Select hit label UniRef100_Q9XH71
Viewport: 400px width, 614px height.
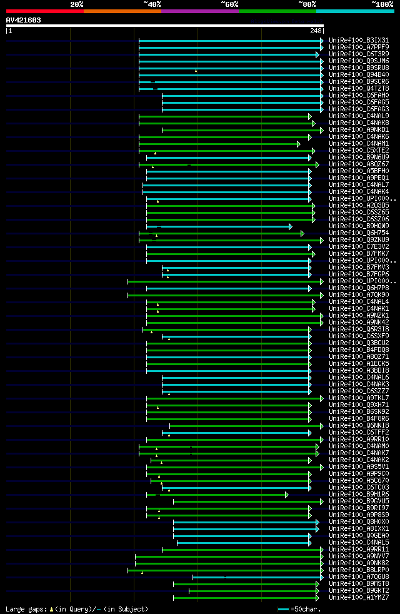[x=359, y=405]
